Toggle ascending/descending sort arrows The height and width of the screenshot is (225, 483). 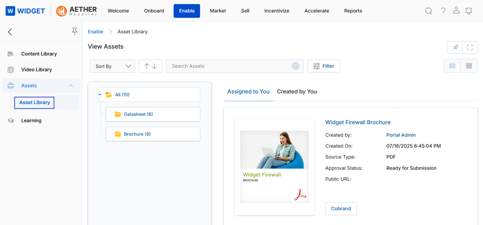pos(150,66)
